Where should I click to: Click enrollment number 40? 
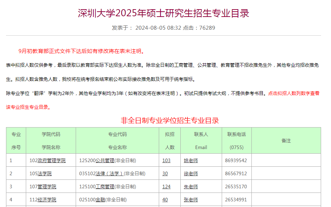(165, 200)
